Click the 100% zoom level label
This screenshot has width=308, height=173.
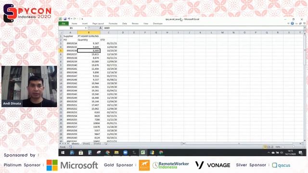click(x=278, y=147)
